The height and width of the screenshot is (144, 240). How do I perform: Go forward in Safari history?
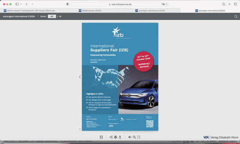(x=32, y=4)
